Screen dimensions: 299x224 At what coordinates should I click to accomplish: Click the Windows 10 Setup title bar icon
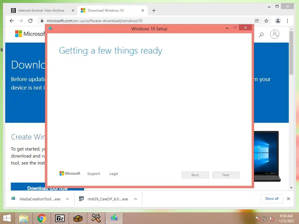[50, 28]
